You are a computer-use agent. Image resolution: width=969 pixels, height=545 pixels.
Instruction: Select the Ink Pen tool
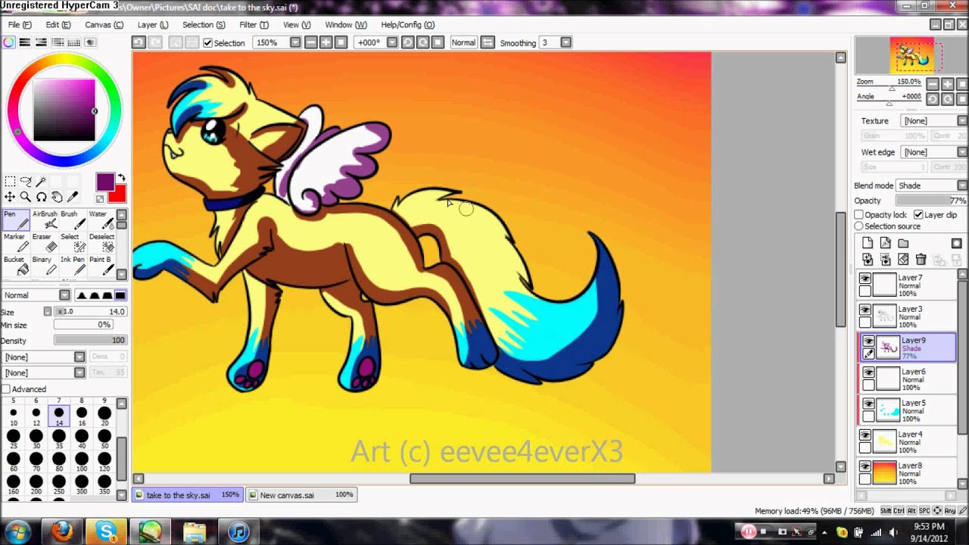tap(73, 266)
